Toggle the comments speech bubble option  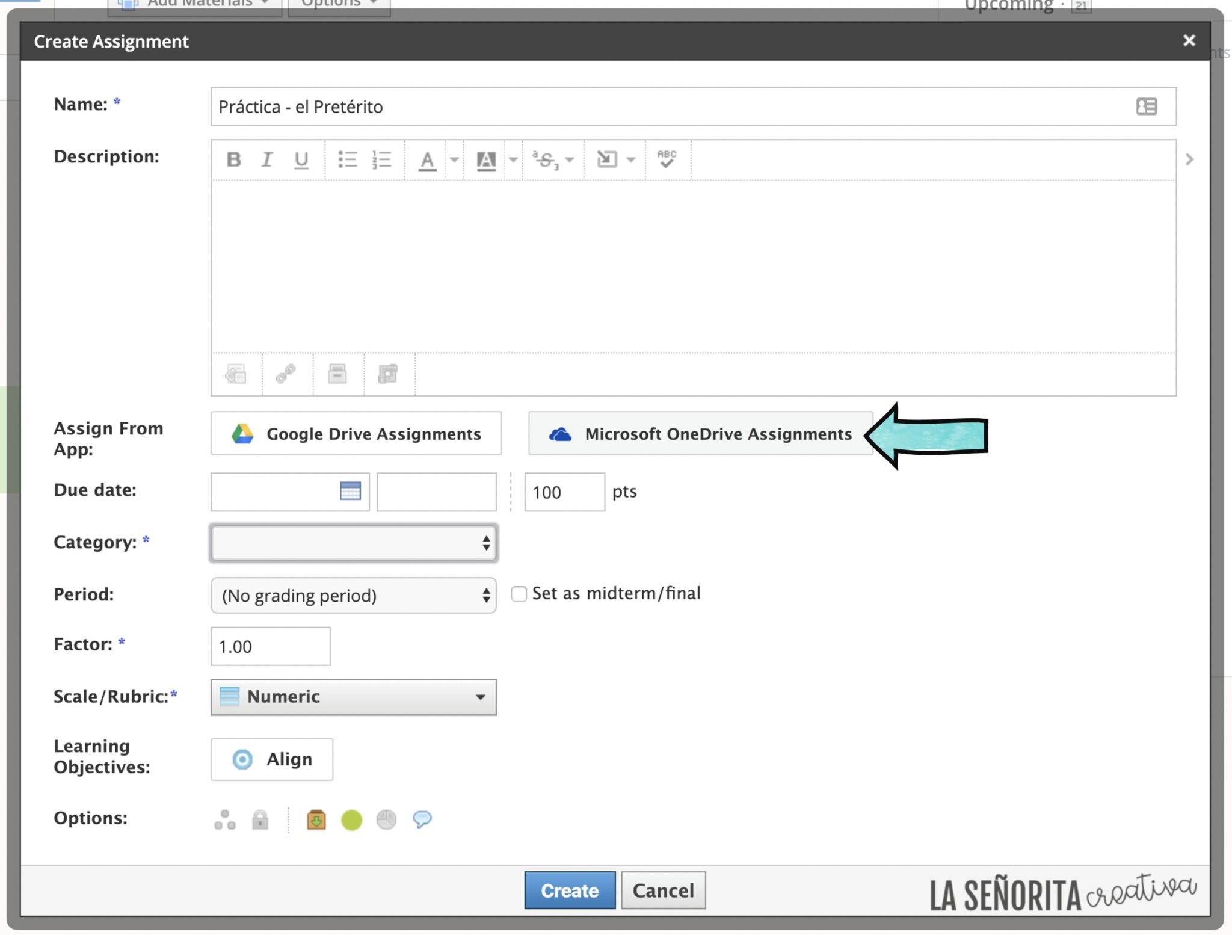(x=422, y=819)
